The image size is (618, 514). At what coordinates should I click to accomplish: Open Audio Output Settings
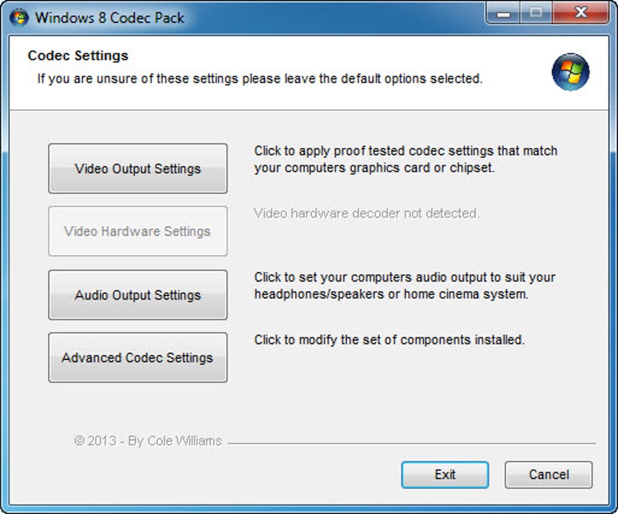138,295
